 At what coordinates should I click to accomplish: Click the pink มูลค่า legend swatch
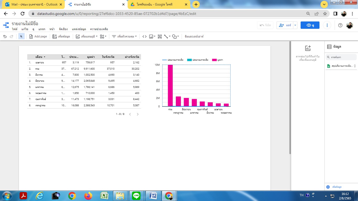214,60
